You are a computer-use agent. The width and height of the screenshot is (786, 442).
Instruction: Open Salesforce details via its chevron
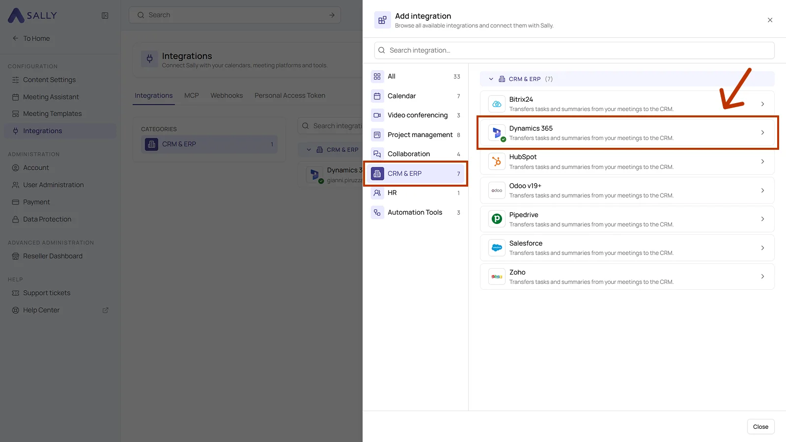pyautogui.click(x=762, y=248)
